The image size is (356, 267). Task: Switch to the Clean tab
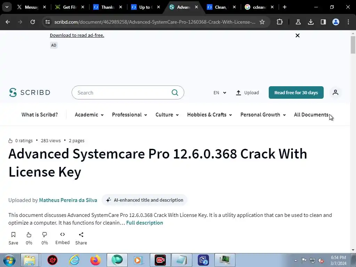[x=221, y=7]
